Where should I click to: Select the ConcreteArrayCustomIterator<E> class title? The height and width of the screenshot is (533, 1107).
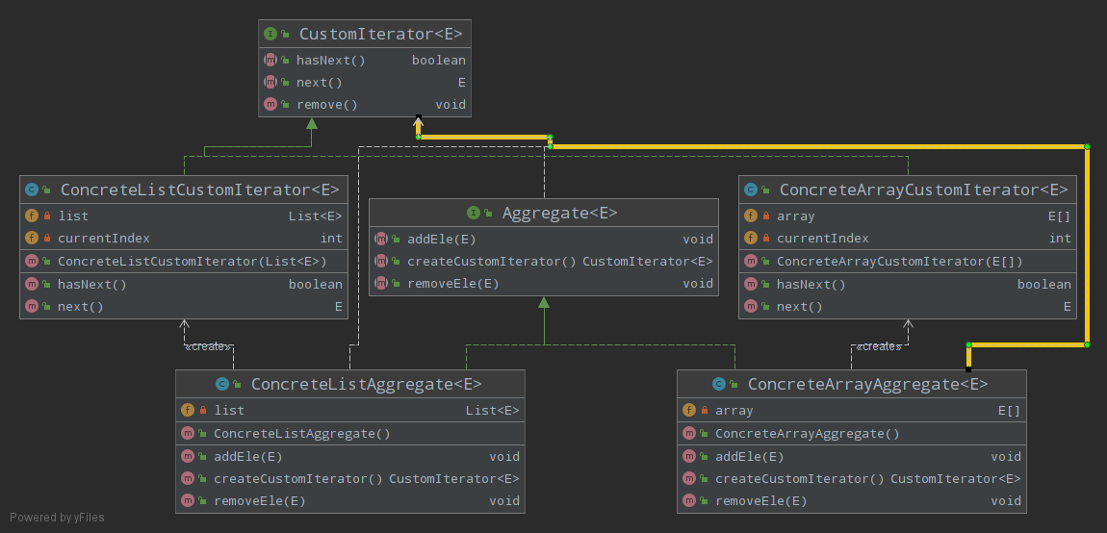pyautogui.click(x=923, y=190)
